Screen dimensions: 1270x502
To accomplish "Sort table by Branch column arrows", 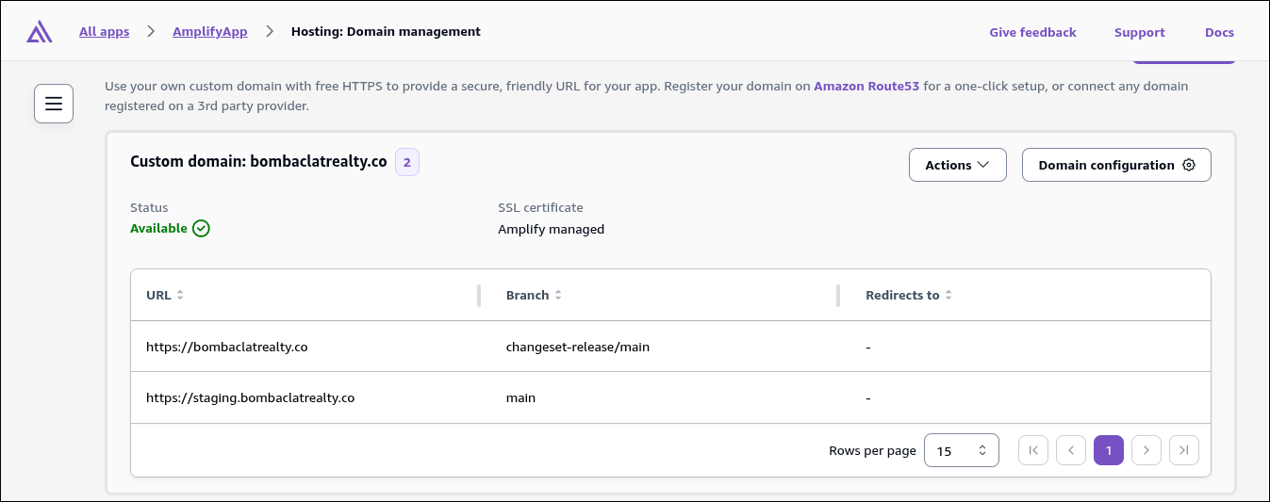I will tap(558, 295).
